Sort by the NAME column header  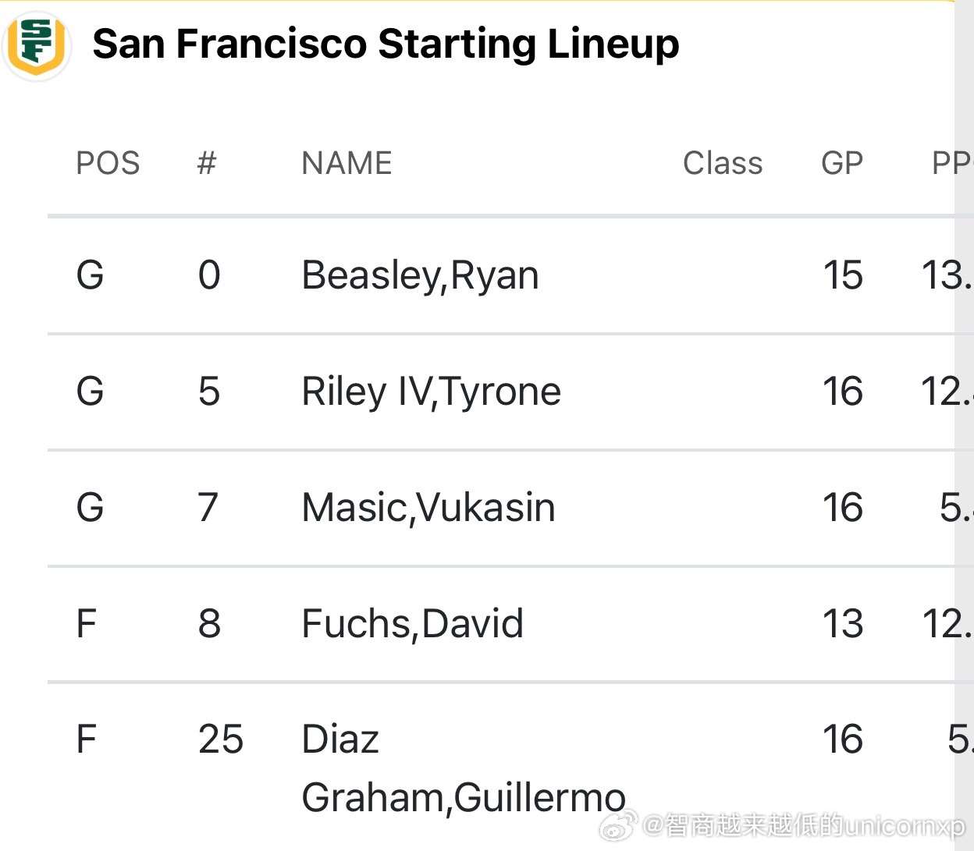[347, 163]
